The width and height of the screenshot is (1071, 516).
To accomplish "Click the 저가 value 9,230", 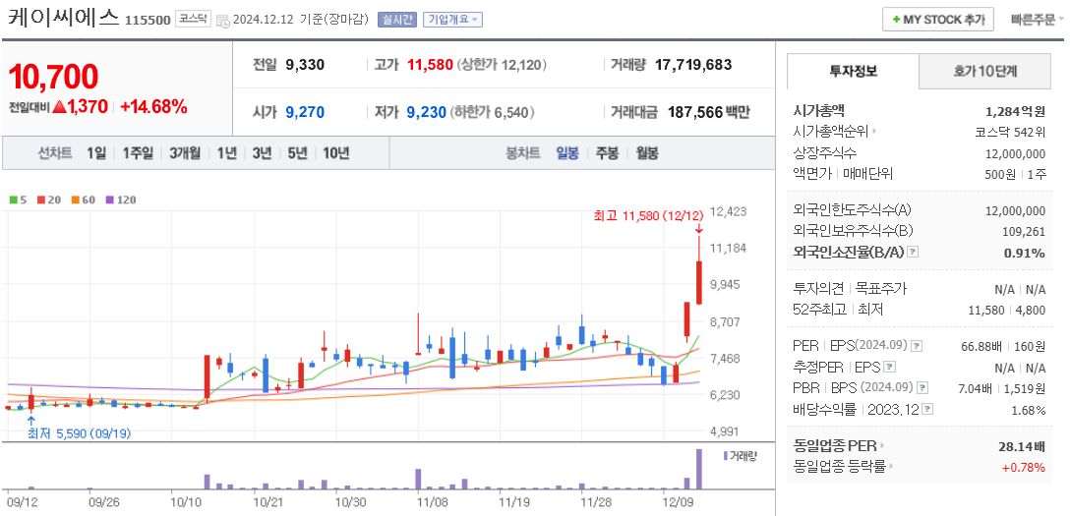I will (426, 112).
